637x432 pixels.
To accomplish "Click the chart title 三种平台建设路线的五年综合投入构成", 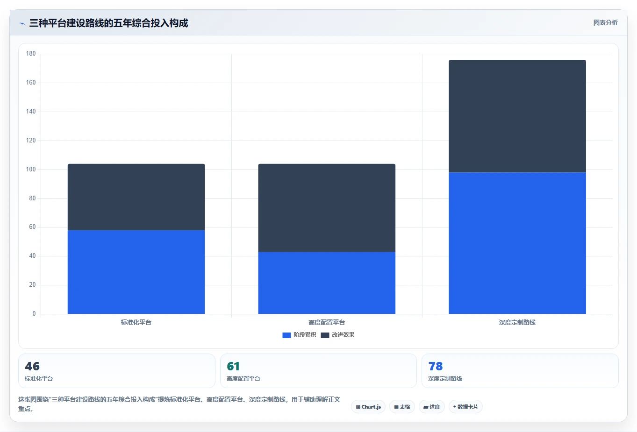I will tap(108, 23).
